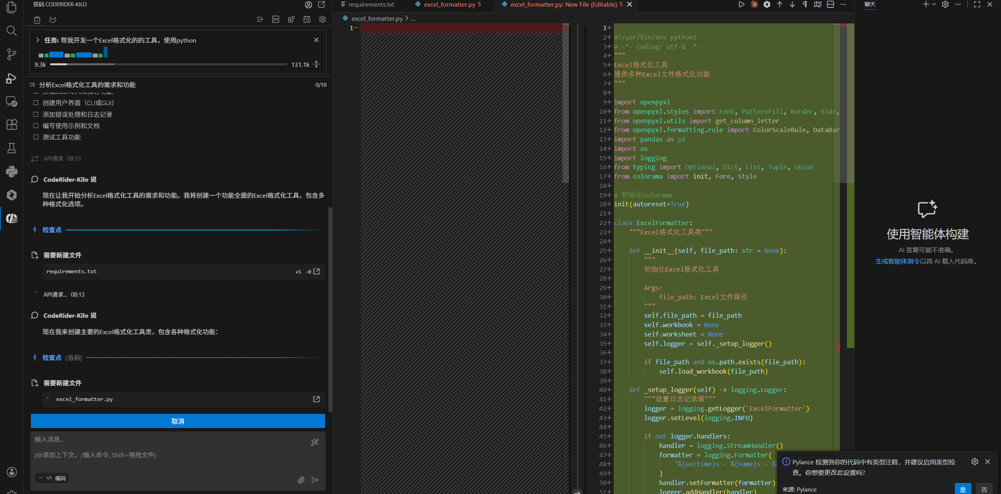Click the Run Python file play icon
Screen dimensions: 1001x494
coord(741,5)
